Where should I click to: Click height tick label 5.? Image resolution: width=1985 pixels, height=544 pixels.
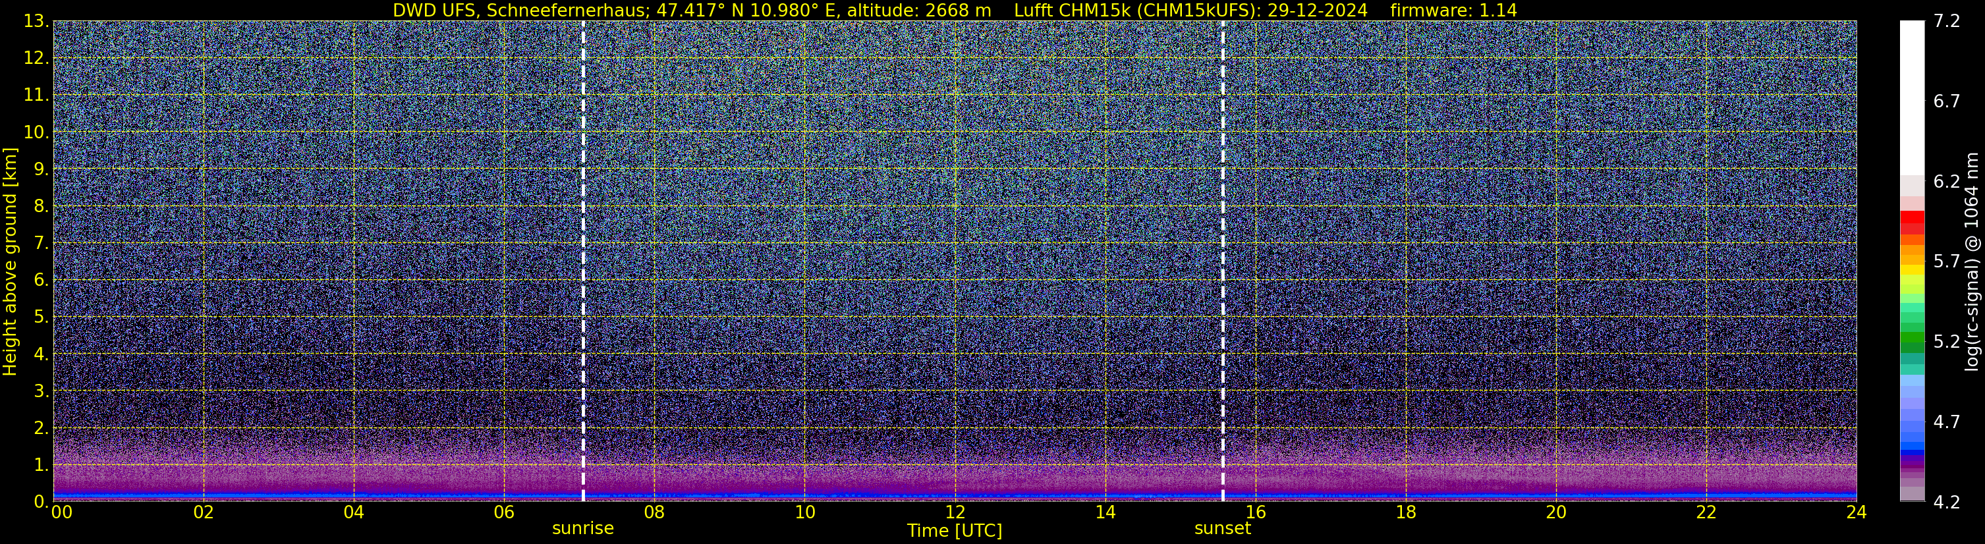(41, 317)
